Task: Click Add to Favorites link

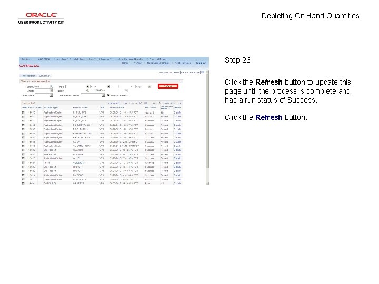Action: tap(183, 63)
